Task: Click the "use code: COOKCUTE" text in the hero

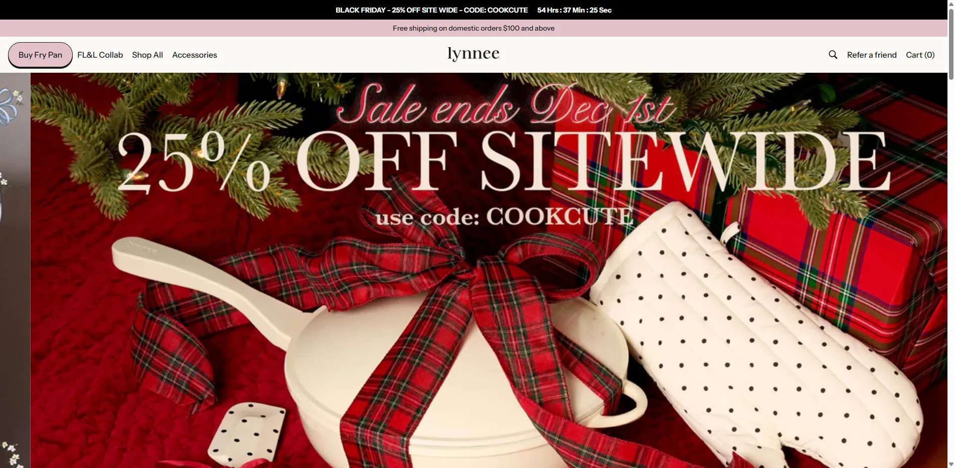Action: click(504, 217)
